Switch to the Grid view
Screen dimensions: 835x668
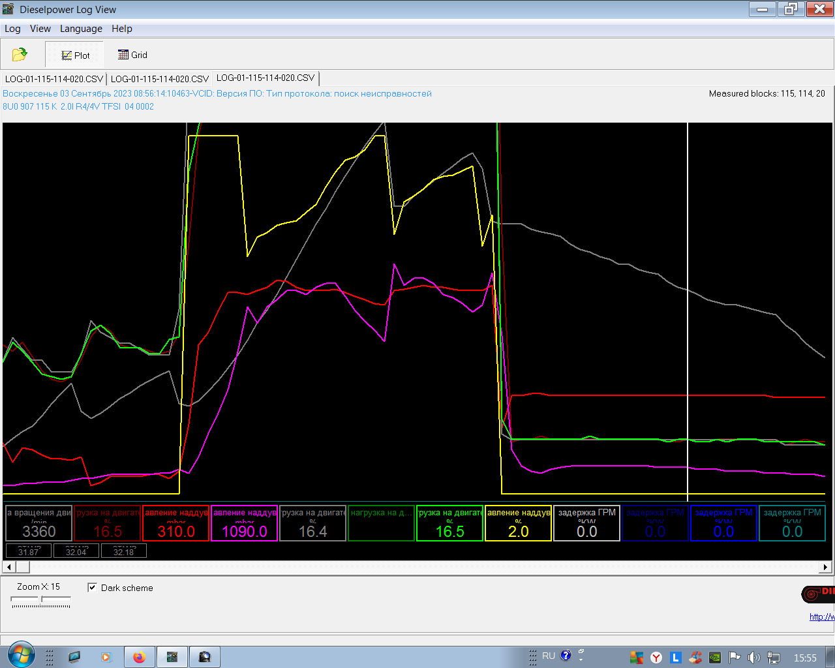[132, 55]
